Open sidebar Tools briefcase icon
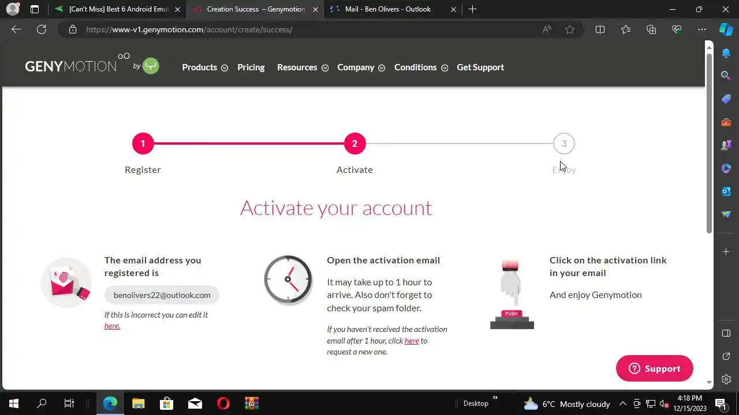Screen dimensions: 739x415 [x=726, y=122]
